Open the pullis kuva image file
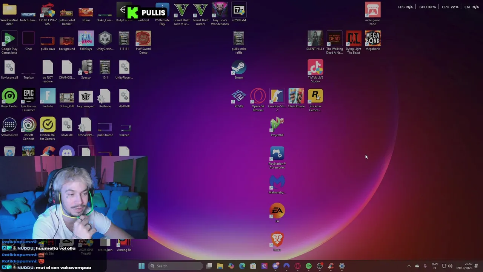Viewport: 483px width, 272px height. click(48, 42)
